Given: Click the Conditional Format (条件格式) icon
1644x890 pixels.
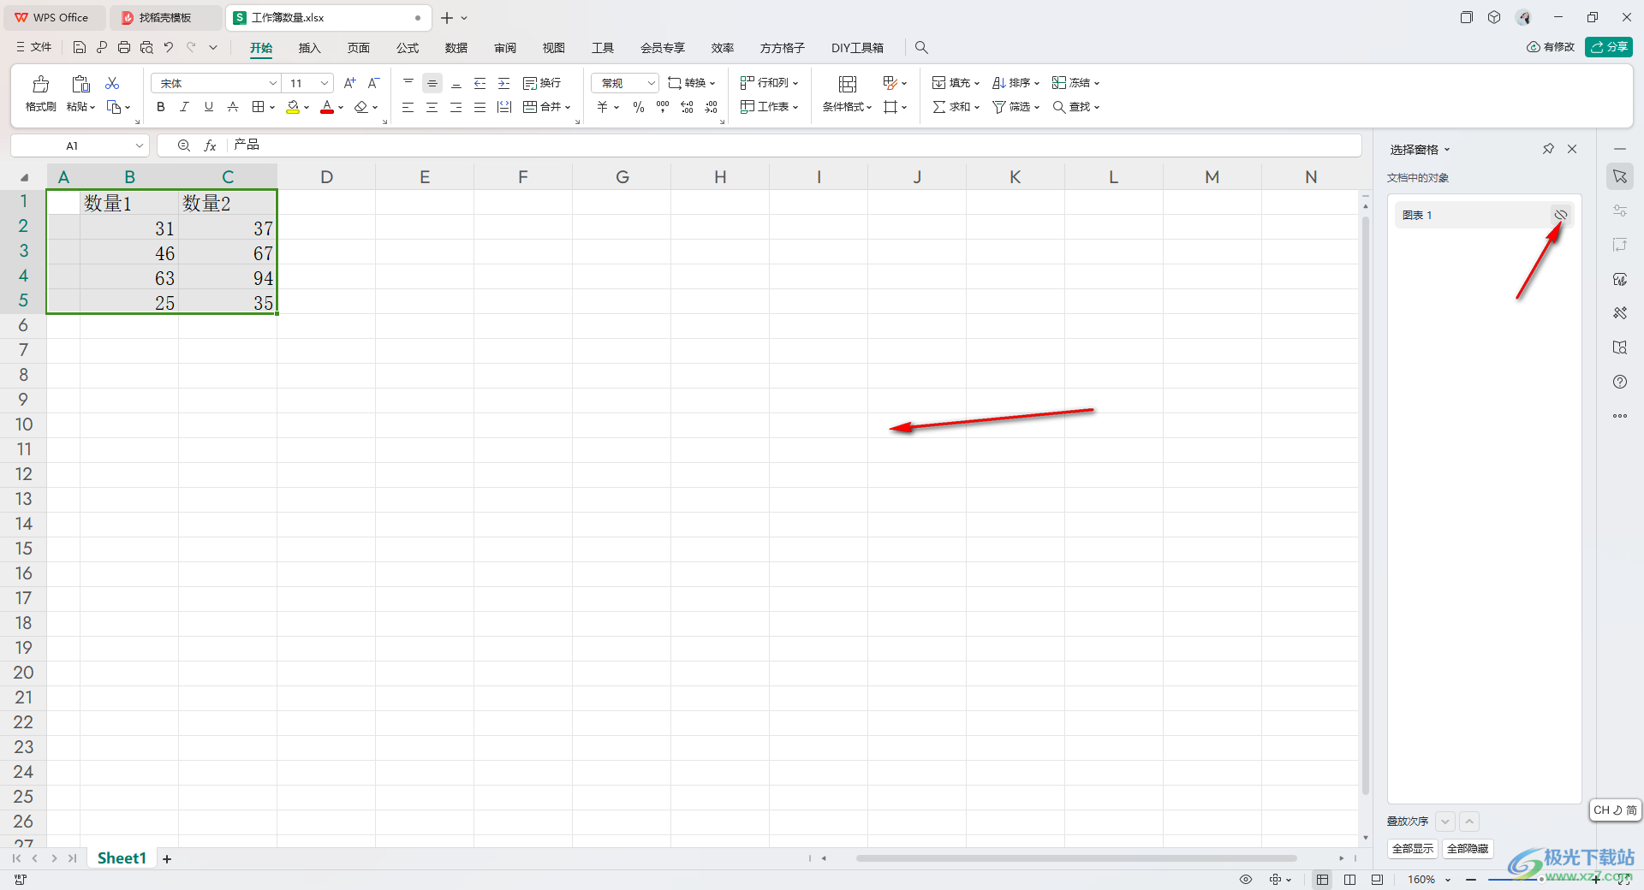Looking at the screenshot, I should point(848,84).
